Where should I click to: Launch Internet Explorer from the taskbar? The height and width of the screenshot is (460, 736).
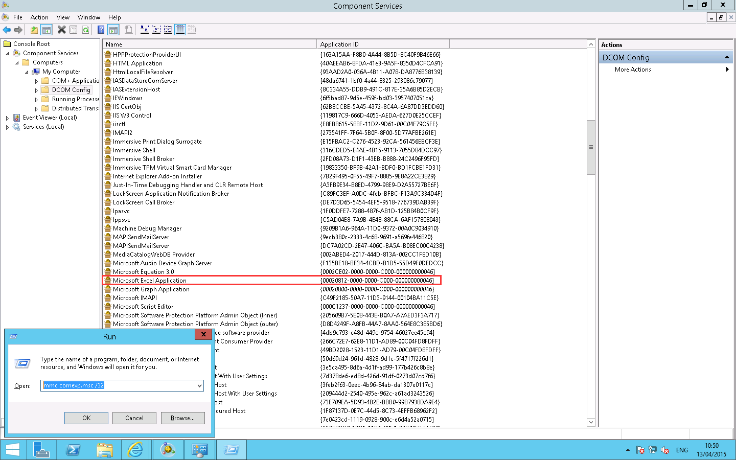(x=136, y=450)
